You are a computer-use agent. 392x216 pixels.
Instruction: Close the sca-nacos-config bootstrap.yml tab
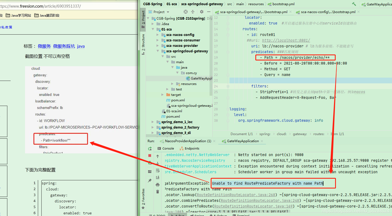point(359,12)
